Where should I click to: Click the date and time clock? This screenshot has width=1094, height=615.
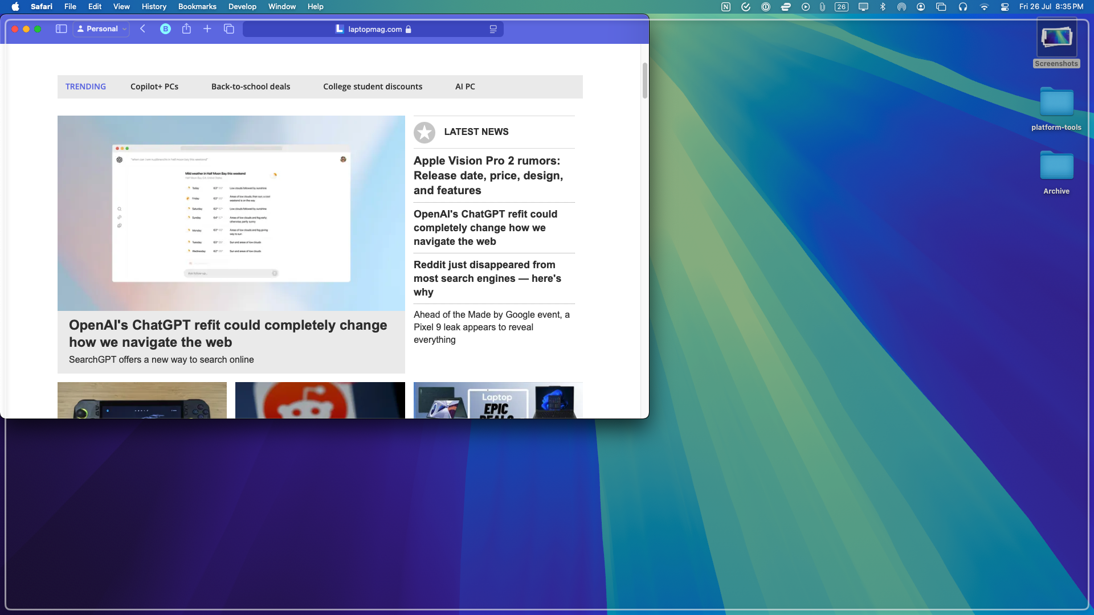[1051, 7]
